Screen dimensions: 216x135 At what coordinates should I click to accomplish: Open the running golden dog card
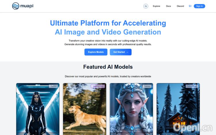(x=85, y=109)
